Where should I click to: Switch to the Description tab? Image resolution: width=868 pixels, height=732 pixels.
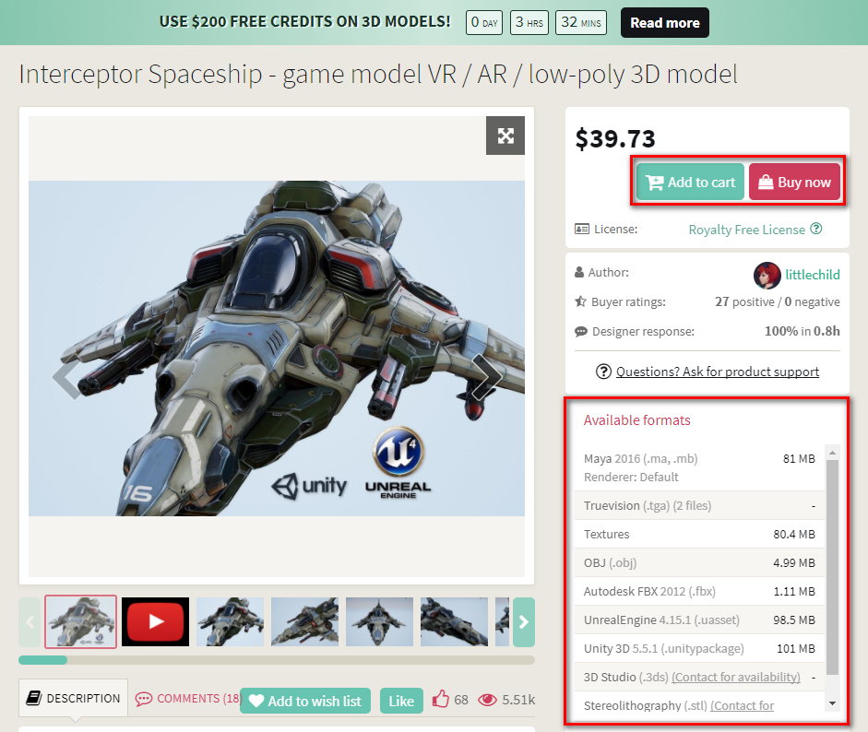(x=73, y=698)
